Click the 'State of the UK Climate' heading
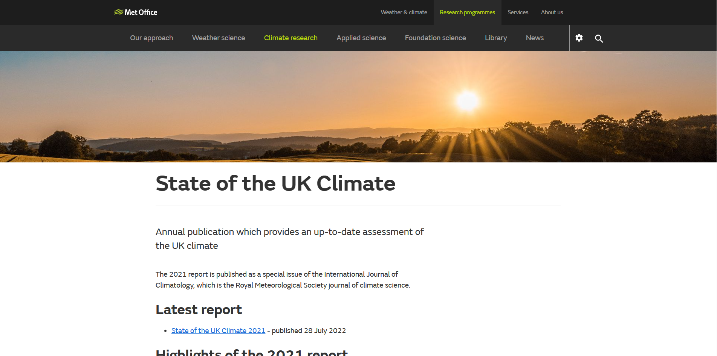 (275, 183)
